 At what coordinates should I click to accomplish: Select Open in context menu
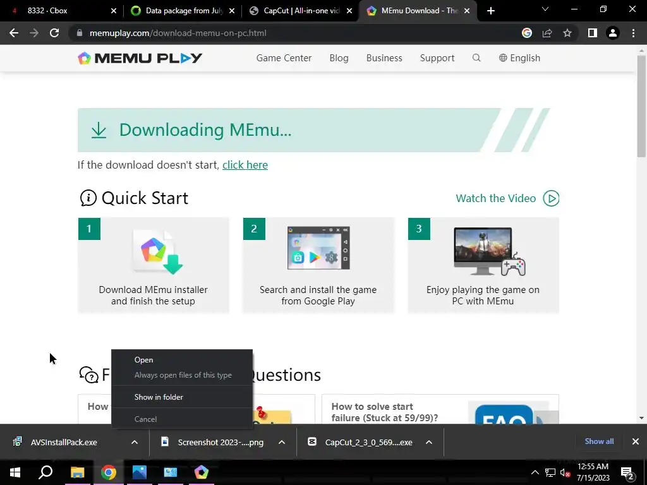182,359
